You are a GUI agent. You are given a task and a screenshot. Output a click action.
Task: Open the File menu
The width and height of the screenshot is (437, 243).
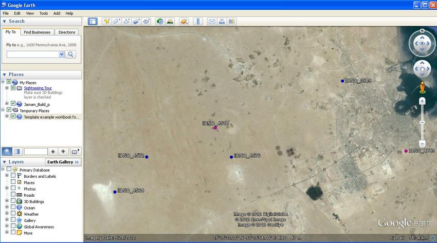[6, 13]
